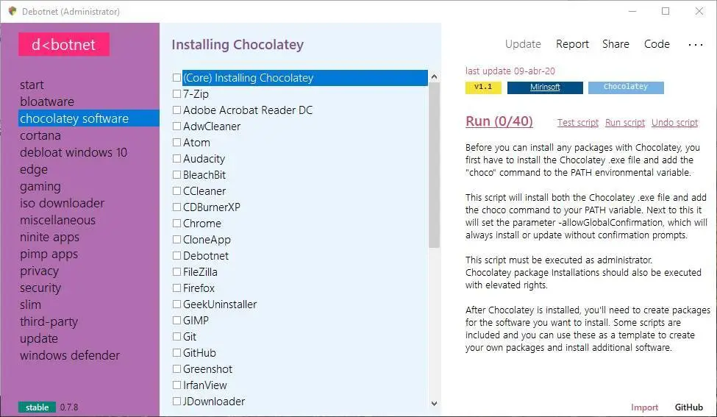717x417 pixels.
Task: Click the Run (0/40) link
Action: (499, 121)
